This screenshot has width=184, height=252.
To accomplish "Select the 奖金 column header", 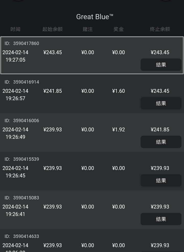I will pyautogui.click(x=119, y=29).
